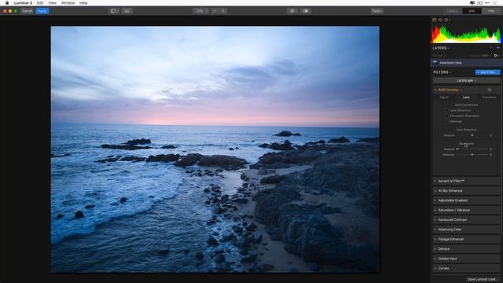Expand the Polarizing Filter
503x283 pixels.
click(x=466, y=230)
